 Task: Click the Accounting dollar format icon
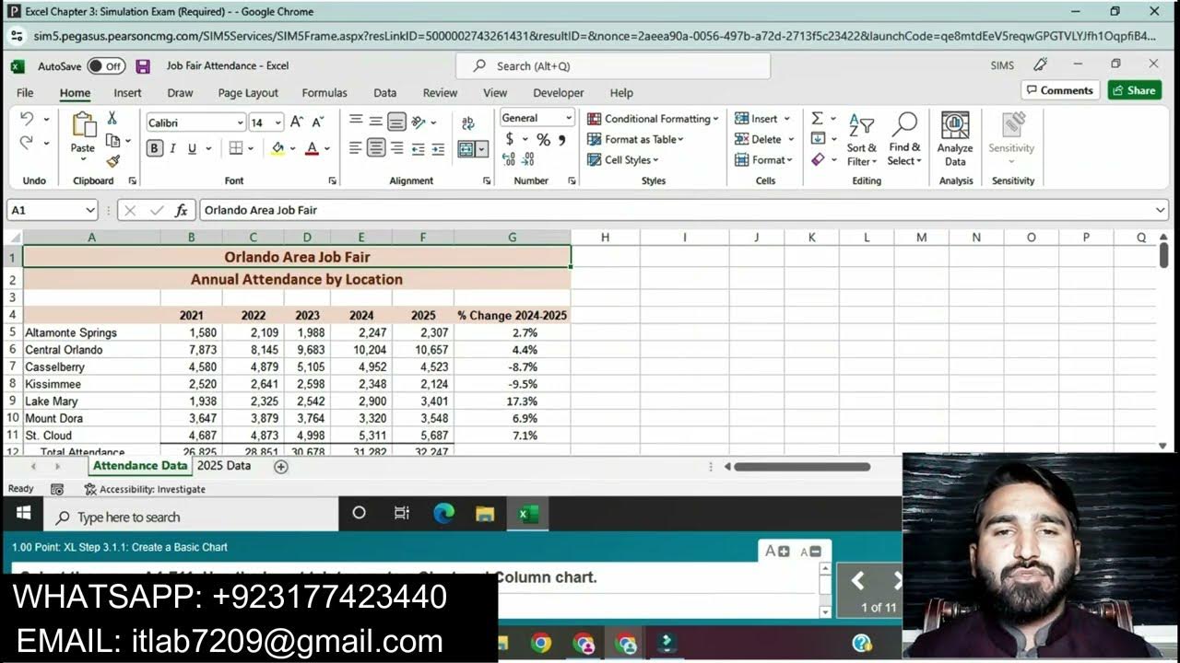click(510, 139)
